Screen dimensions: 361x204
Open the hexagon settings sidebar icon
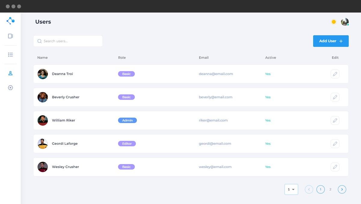click(x=10, y=88)
